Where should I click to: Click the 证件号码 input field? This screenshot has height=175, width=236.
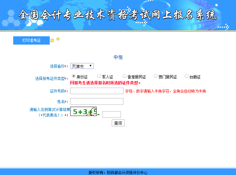tap(97, 91)
